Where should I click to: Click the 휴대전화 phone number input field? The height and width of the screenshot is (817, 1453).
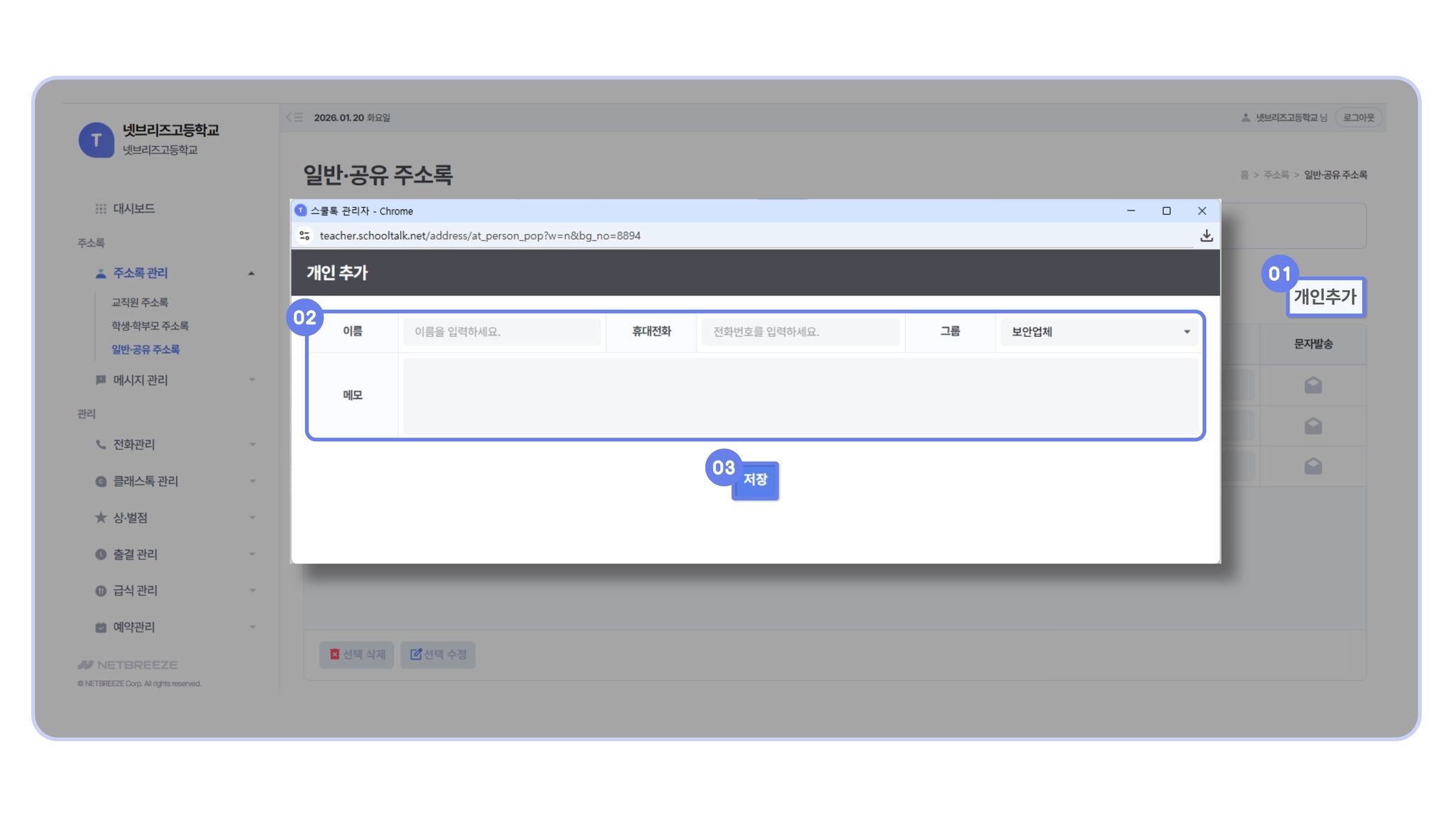coord(800,332)
